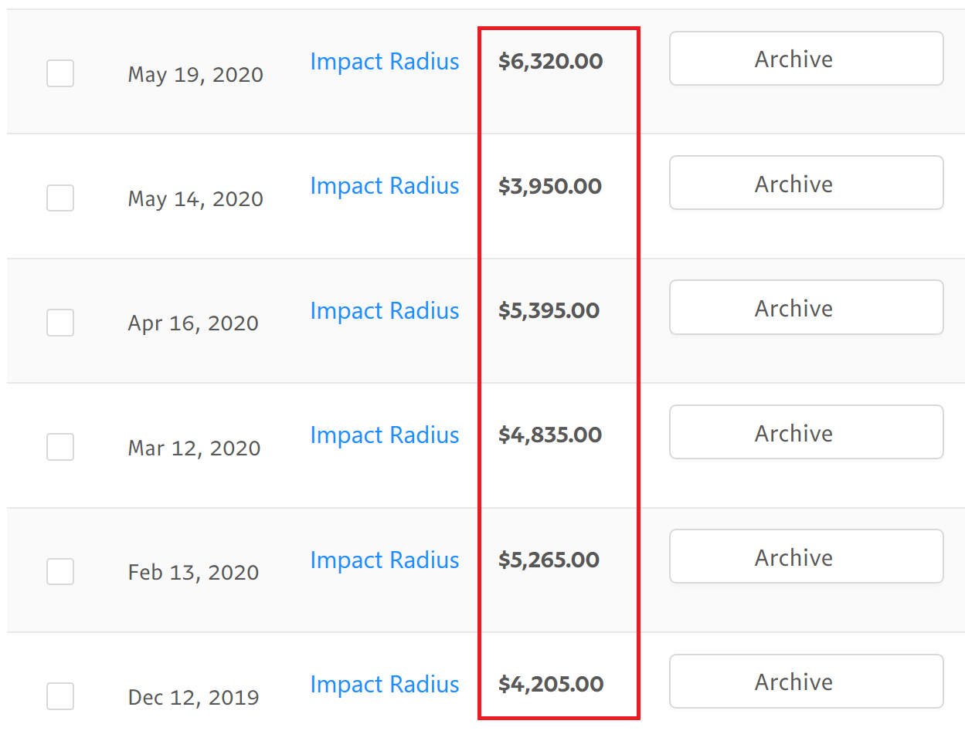Viewport: 965px width, 741px height.
Task: Open Impact Radius link for $6,320.00 payment
Action: pos(385,62)
